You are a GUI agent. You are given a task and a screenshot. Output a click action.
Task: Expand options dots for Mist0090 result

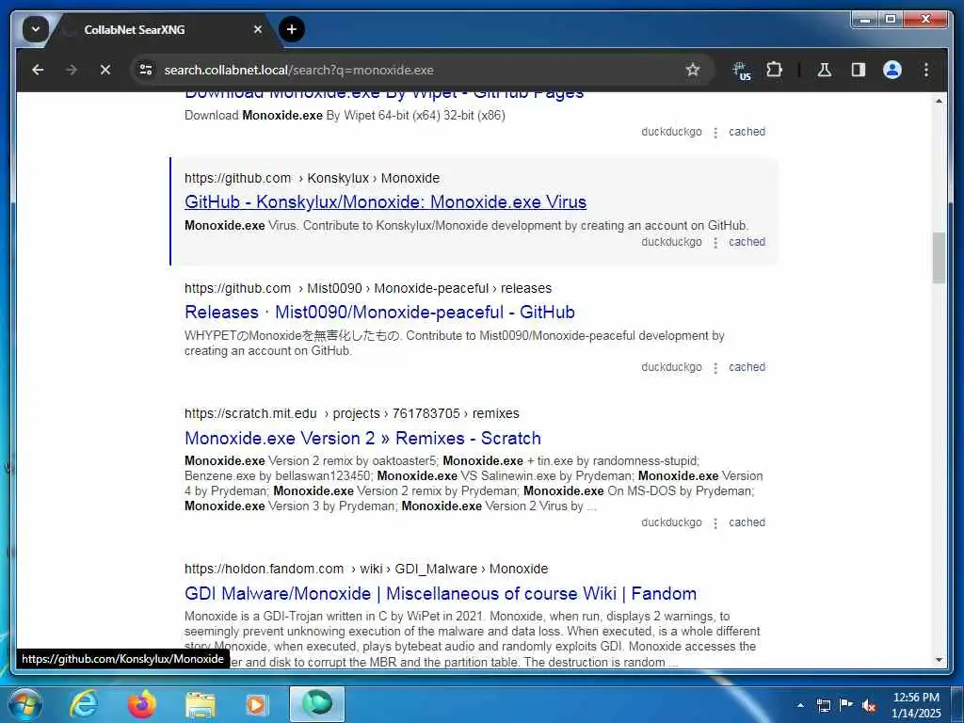click(715, 368)
